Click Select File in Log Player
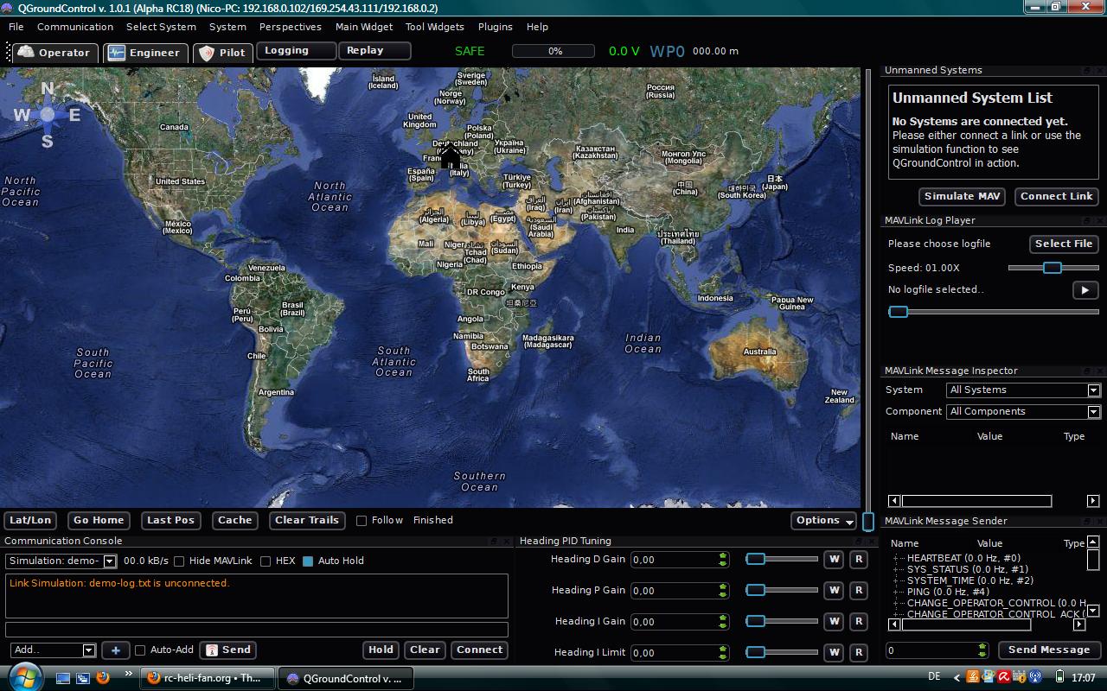 (x=1064, y=244)
